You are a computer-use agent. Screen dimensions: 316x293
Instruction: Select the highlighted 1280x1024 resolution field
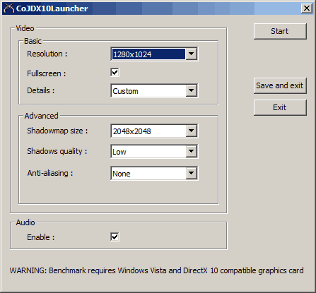(x=148, y=54)
